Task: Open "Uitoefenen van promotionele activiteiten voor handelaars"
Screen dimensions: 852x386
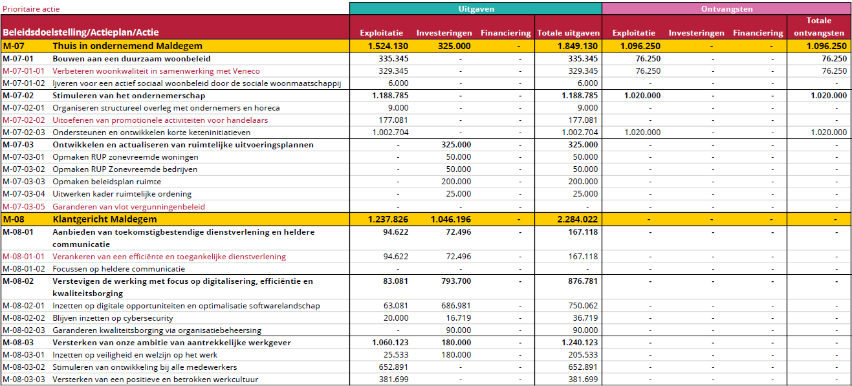Action: point(160,120)
